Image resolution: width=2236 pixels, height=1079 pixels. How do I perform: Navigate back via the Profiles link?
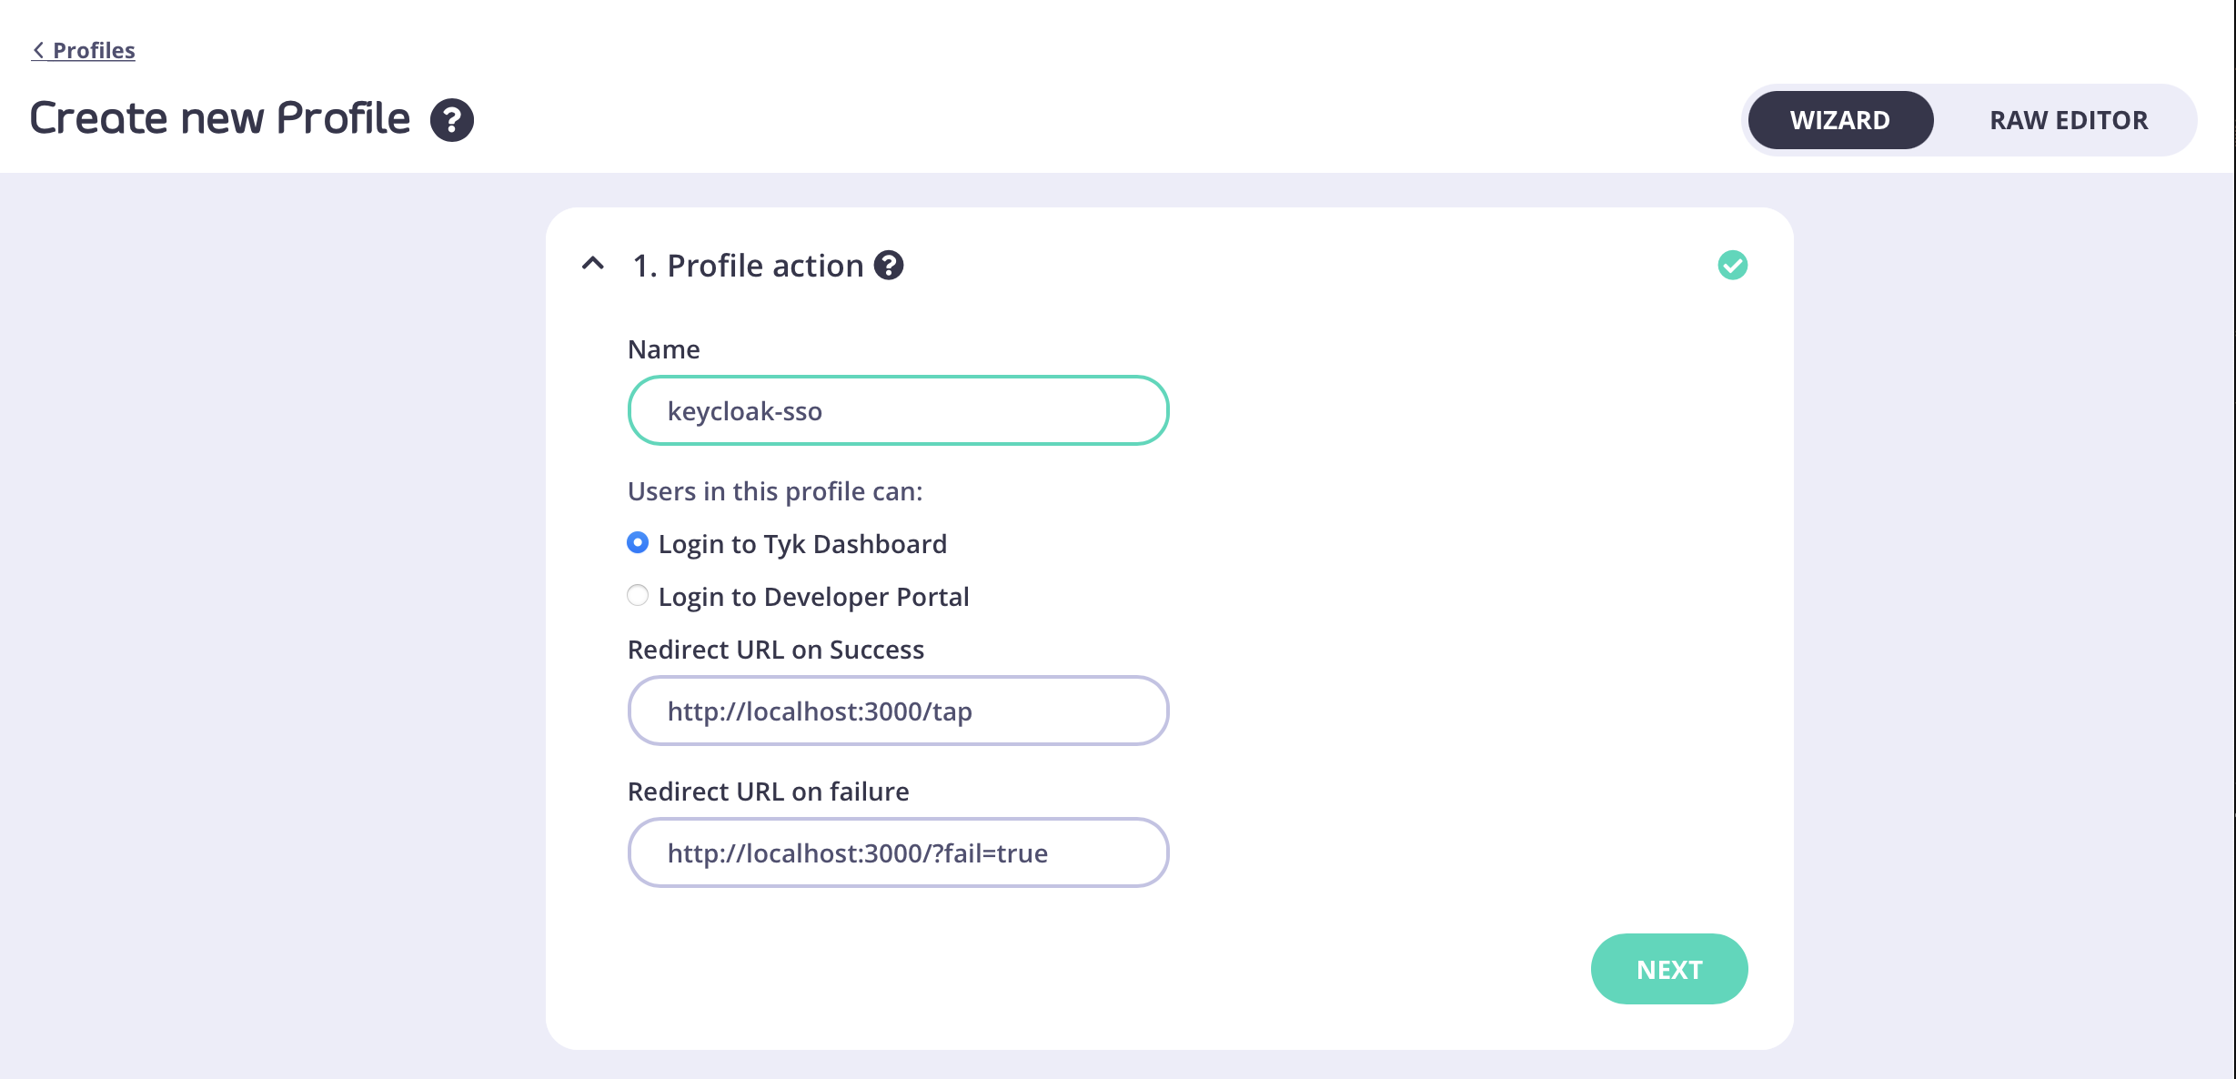[x=92, y=50]
